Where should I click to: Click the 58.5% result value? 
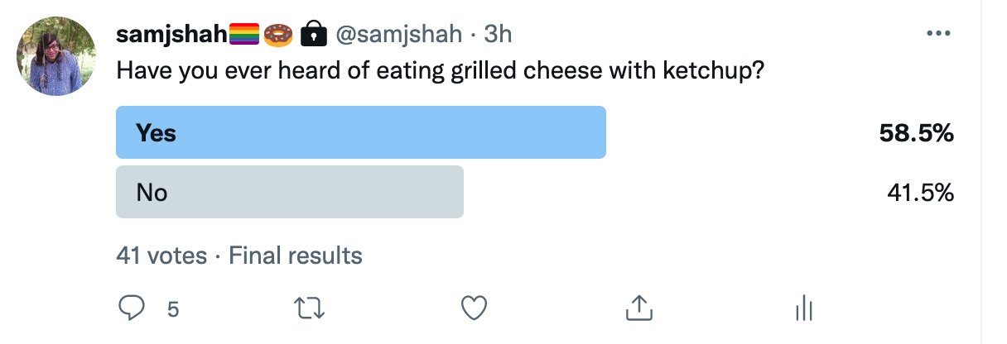tap(917, 132)
